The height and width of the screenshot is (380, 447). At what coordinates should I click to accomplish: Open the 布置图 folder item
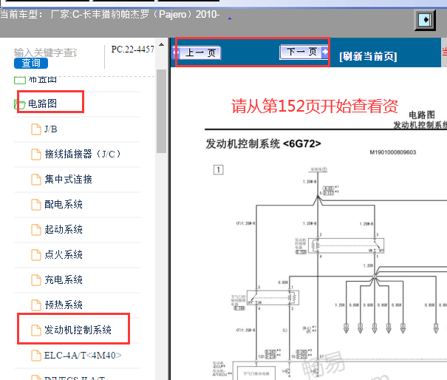tap(42, 80)
